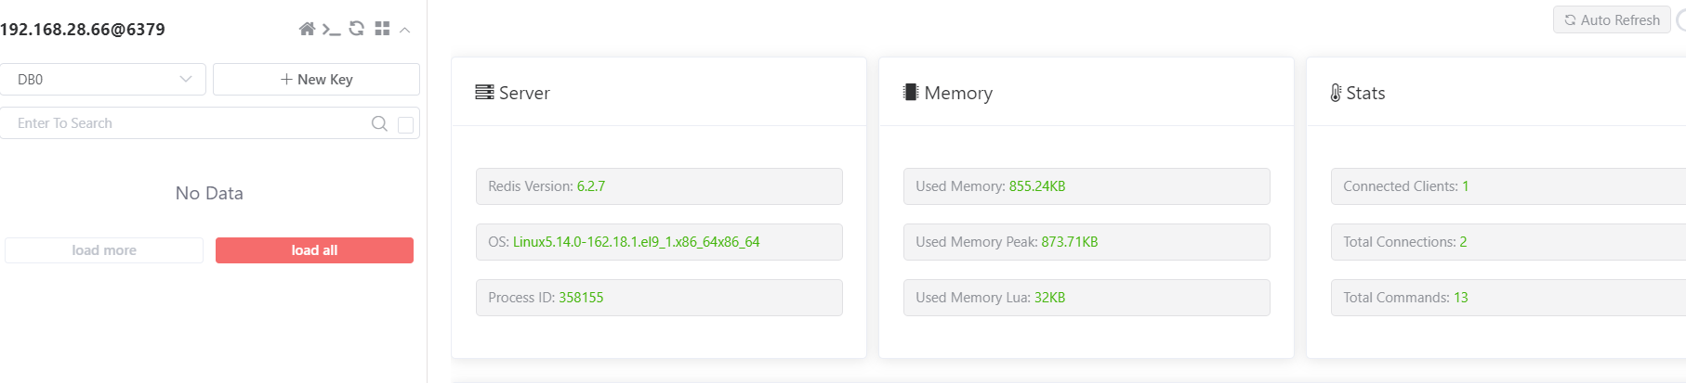Tick the checkbox inside the search box

coord(405,124)
